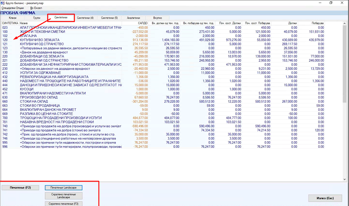349x206 pixels.
Task: Click the app icon in title bar
Action: click(3, 3)
